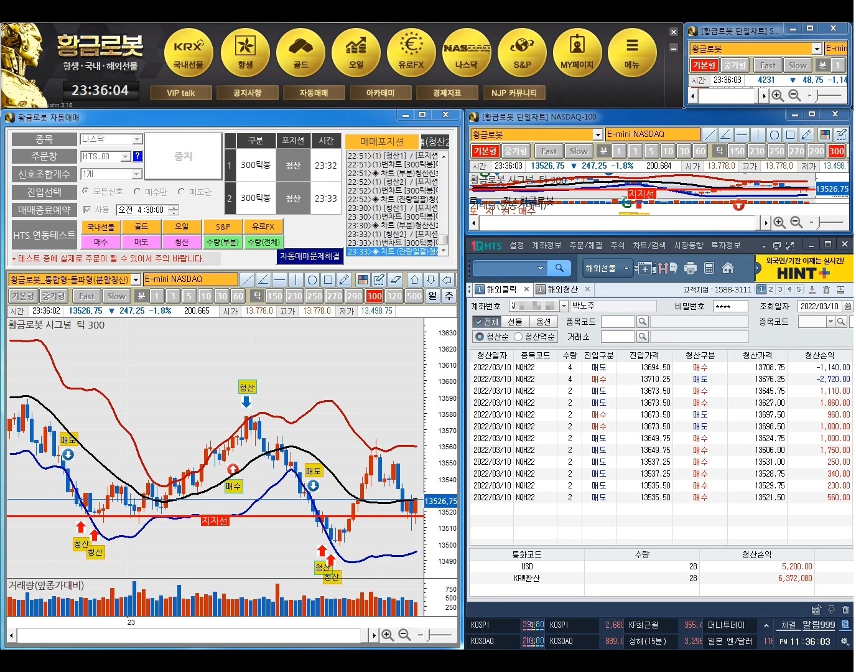The image size is (856, 672).
Task: Toggle the 전체 filter button
Action: click(x=486, y=322)
